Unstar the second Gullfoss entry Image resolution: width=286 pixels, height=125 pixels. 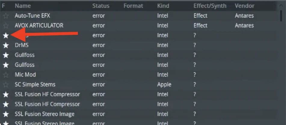[6, 65]
